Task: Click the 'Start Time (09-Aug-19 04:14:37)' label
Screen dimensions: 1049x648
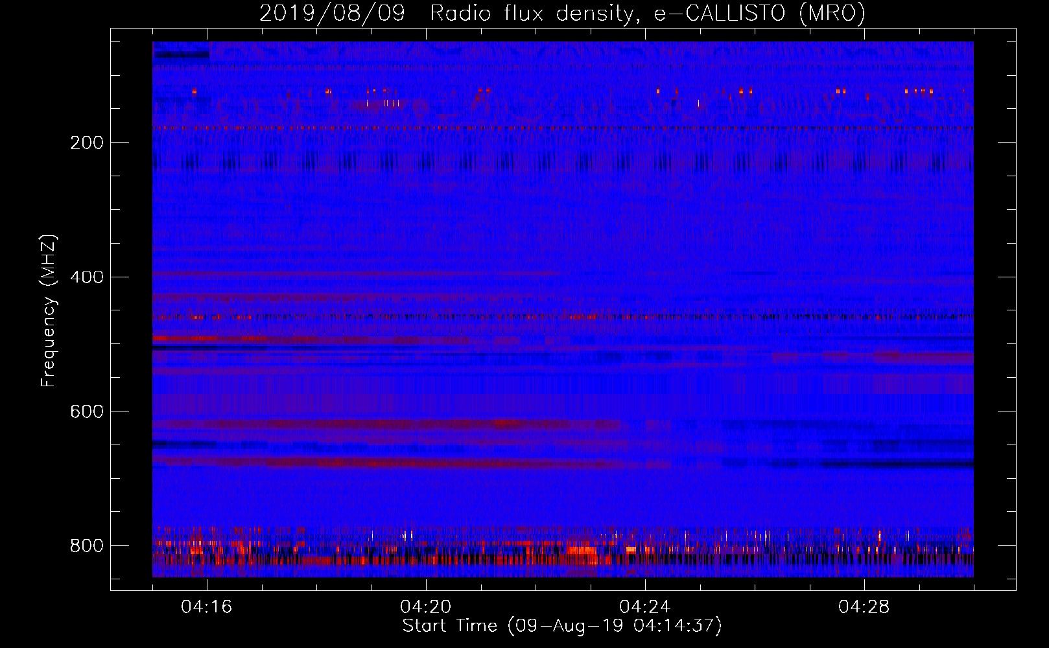Action: pyautogui.click(x=562, y=626)
